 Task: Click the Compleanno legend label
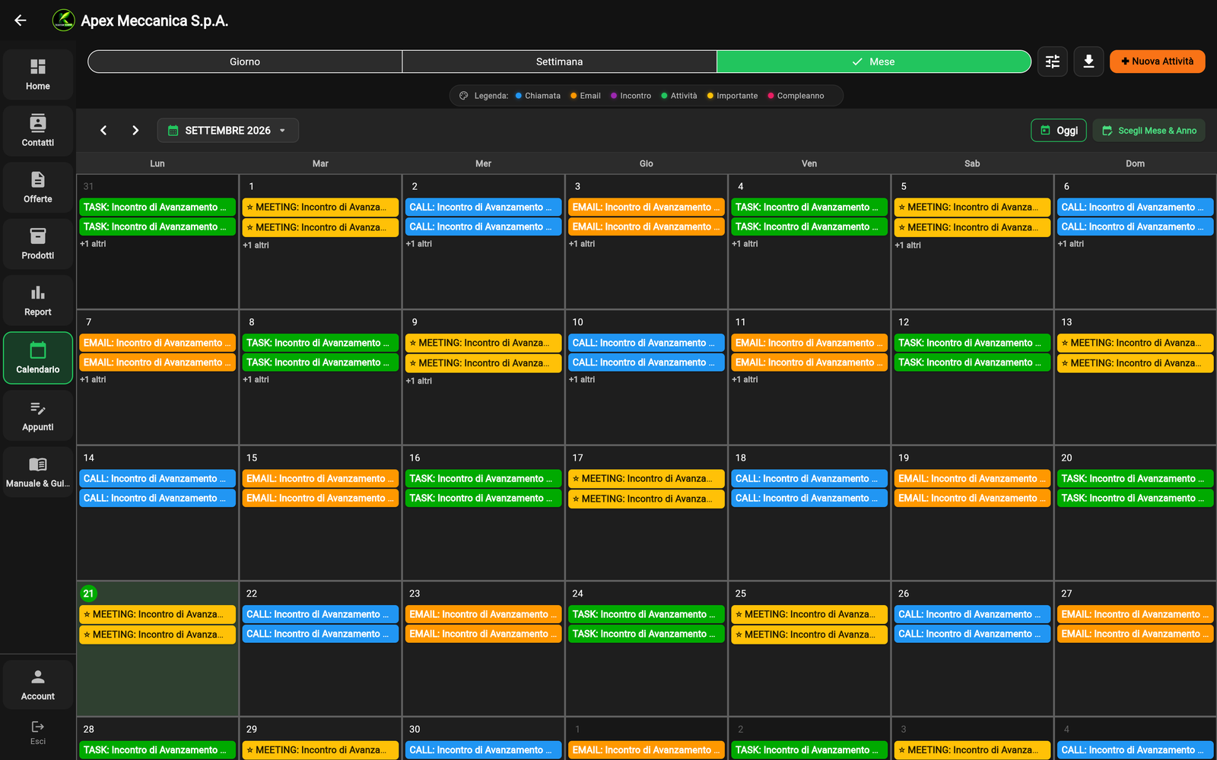(800, 96)
